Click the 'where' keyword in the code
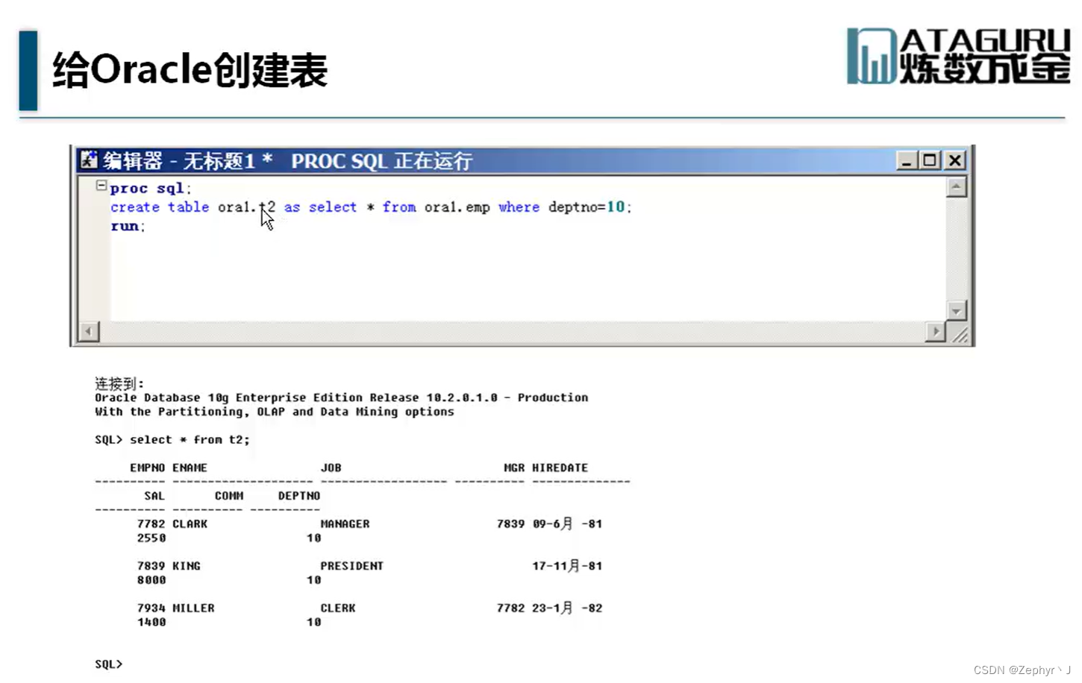 [519, 207]
